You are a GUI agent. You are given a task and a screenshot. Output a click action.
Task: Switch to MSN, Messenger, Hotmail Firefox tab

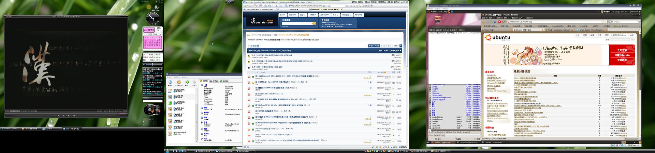(x=560, y=30)
